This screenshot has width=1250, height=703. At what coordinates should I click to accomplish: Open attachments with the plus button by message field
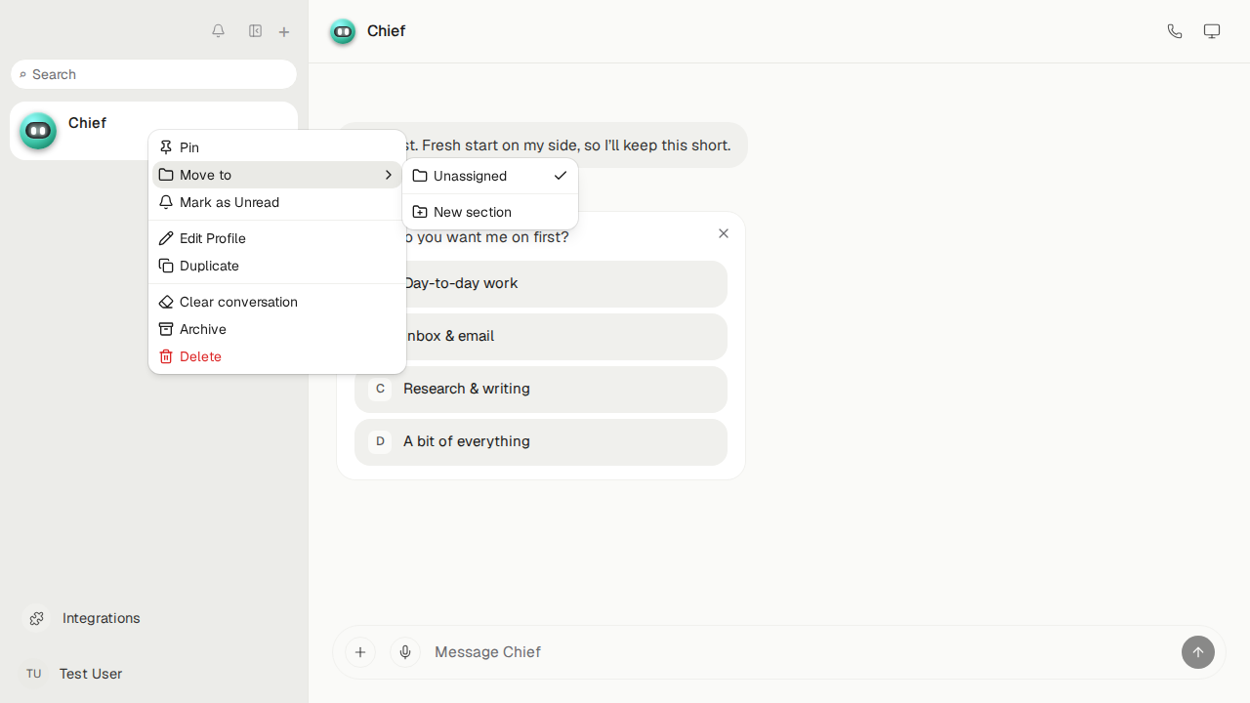[x=360, y=652]
